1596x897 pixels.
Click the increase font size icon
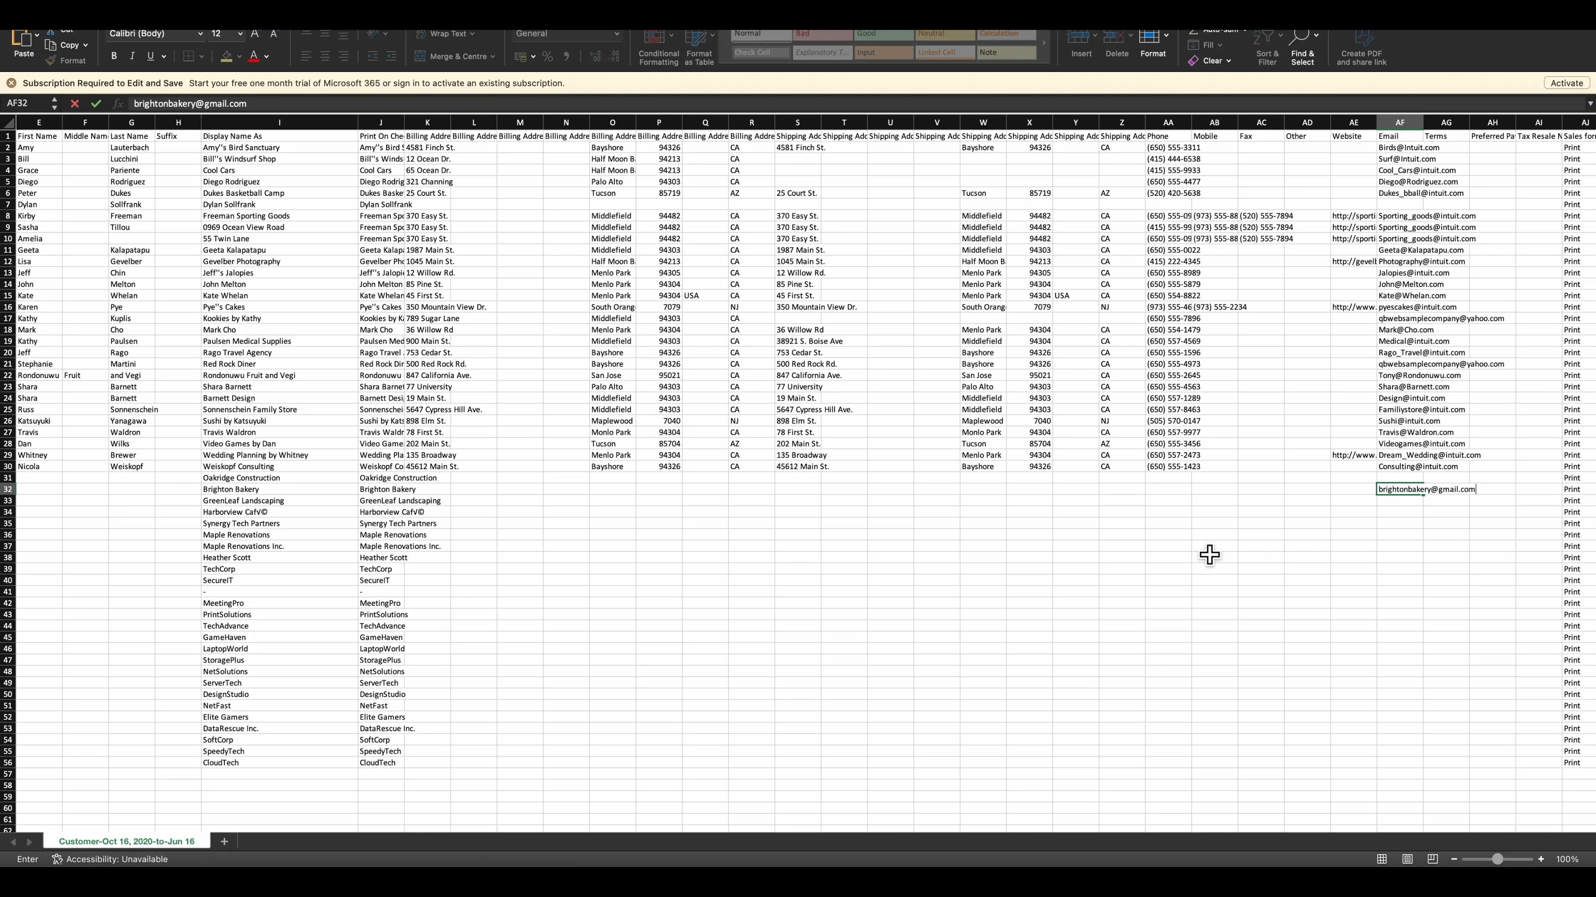coord(255,33)
